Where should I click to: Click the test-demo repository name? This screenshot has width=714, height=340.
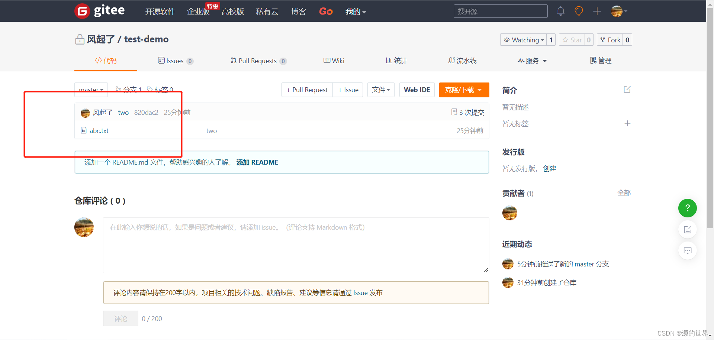tap(146, 39)
